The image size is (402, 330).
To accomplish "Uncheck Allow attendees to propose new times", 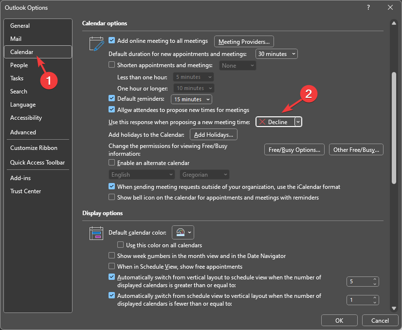I will tap(111, 110).
